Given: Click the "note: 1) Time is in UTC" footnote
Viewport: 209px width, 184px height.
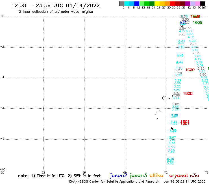Looking at the screenshot, I should coord(42,176).
